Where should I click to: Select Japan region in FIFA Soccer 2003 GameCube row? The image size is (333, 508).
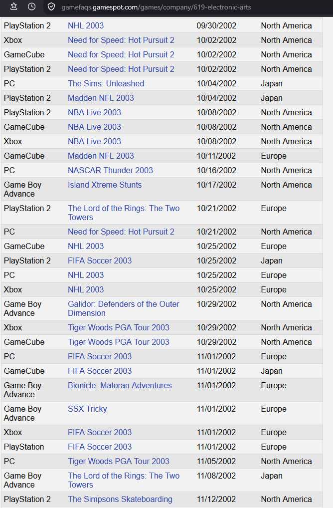click(x=272, y=371)
